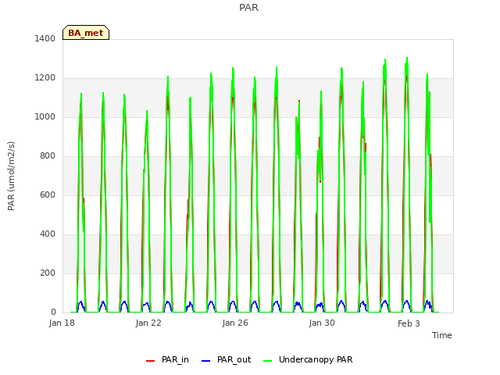Click the 200 y-axis label

tap(48, 273)
